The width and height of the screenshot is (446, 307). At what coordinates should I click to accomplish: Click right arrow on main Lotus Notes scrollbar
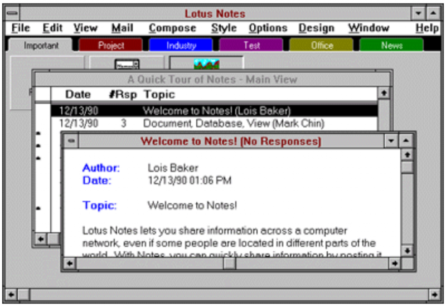pyautogui.click(x=434, y=295)
